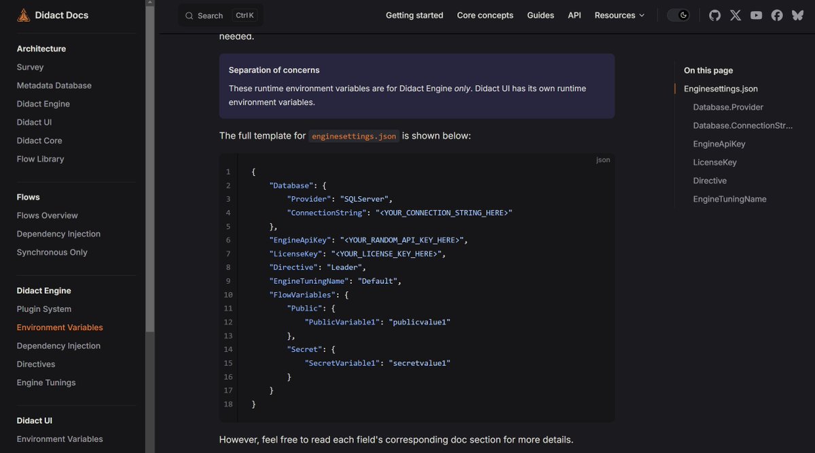This screenshot has height=453, width=815.
Task: Open the Bluesky butterfly icon link
Action: coord(797,15)
